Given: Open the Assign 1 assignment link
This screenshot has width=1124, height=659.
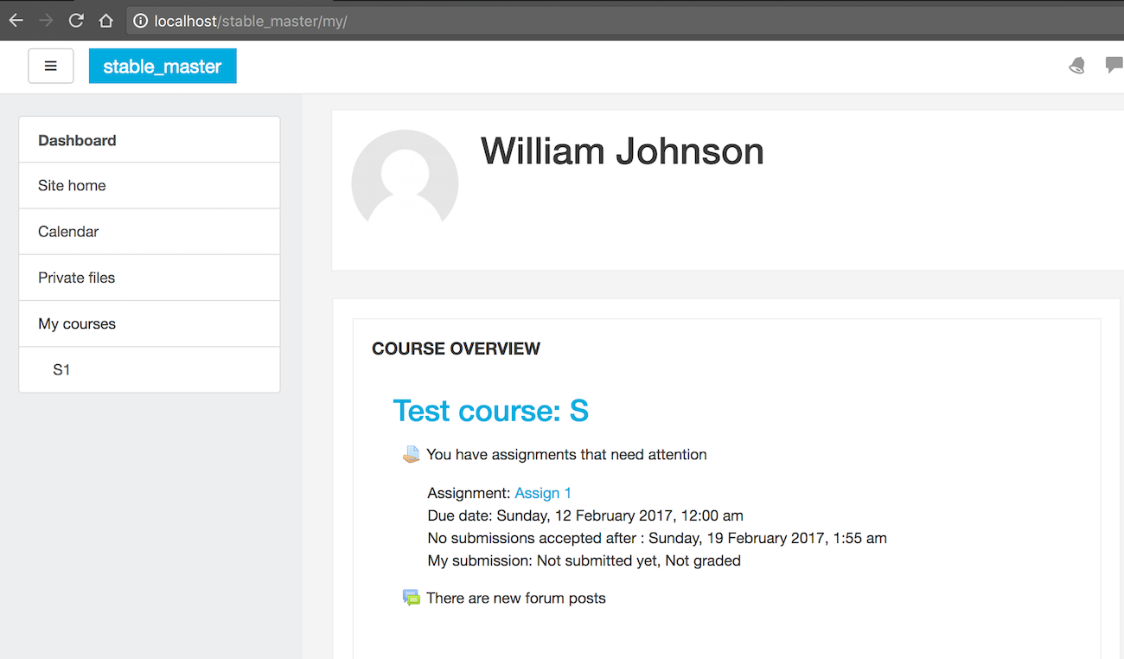Looking at the screenshot, I should tap(543, 493).
